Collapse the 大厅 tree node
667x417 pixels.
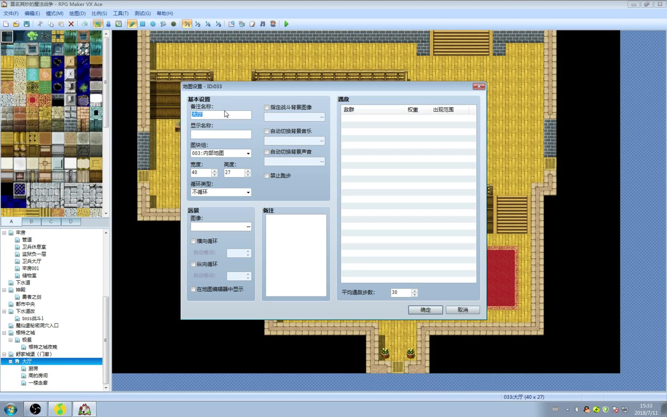pos(10,361)
